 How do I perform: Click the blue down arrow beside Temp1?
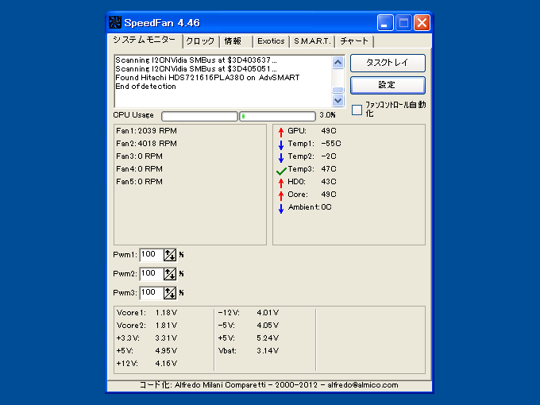pos(281,145)
